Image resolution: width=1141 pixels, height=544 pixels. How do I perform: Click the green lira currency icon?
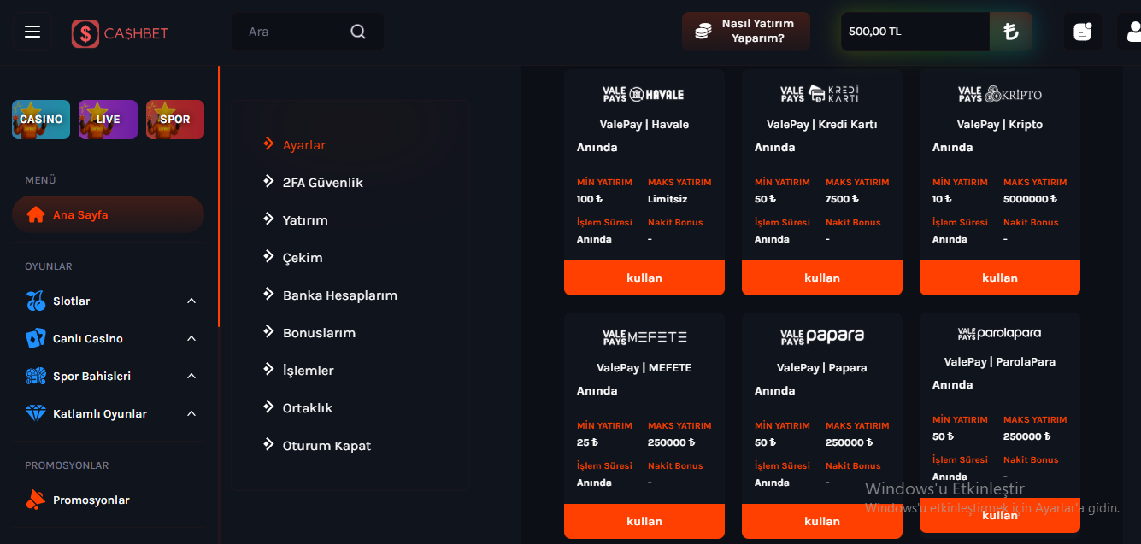tap(1011, 32)
